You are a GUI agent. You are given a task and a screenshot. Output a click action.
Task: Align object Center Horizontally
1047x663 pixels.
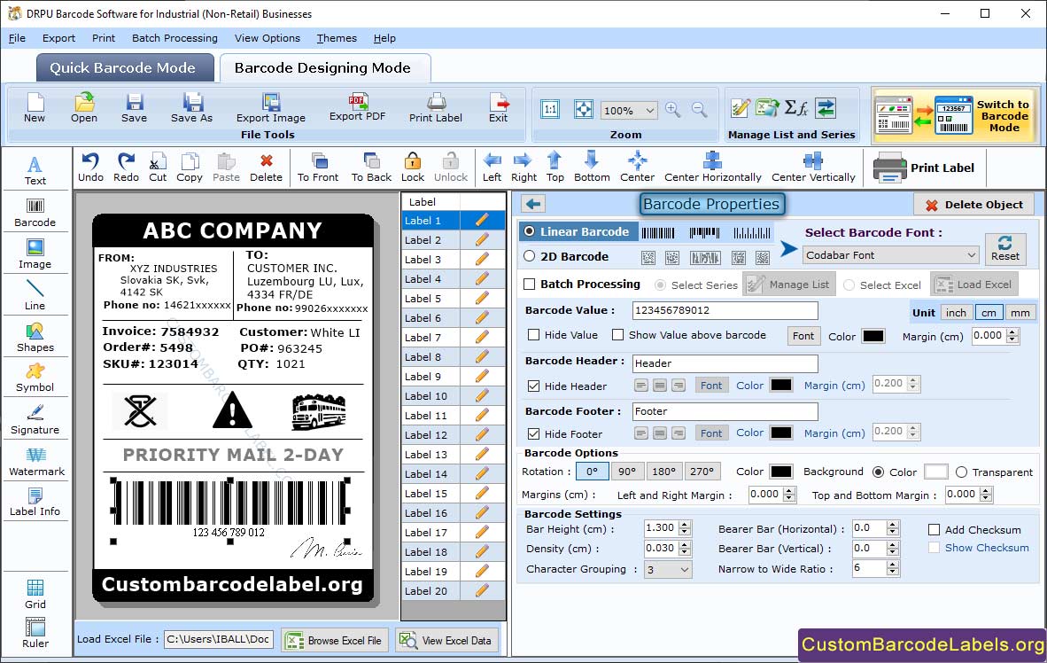tap(712, 168)
